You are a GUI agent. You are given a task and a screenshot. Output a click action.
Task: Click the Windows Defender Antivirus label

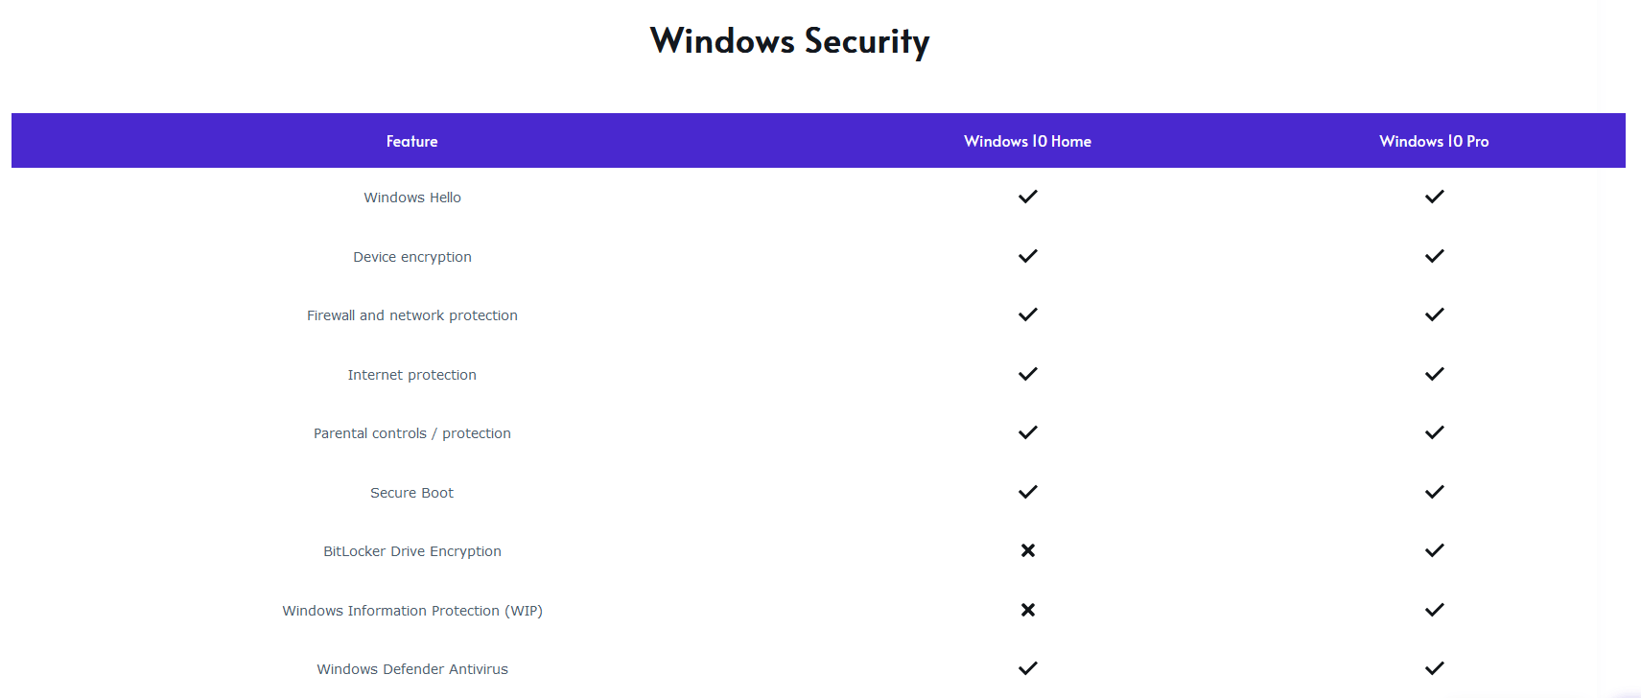tap(412, 669)
